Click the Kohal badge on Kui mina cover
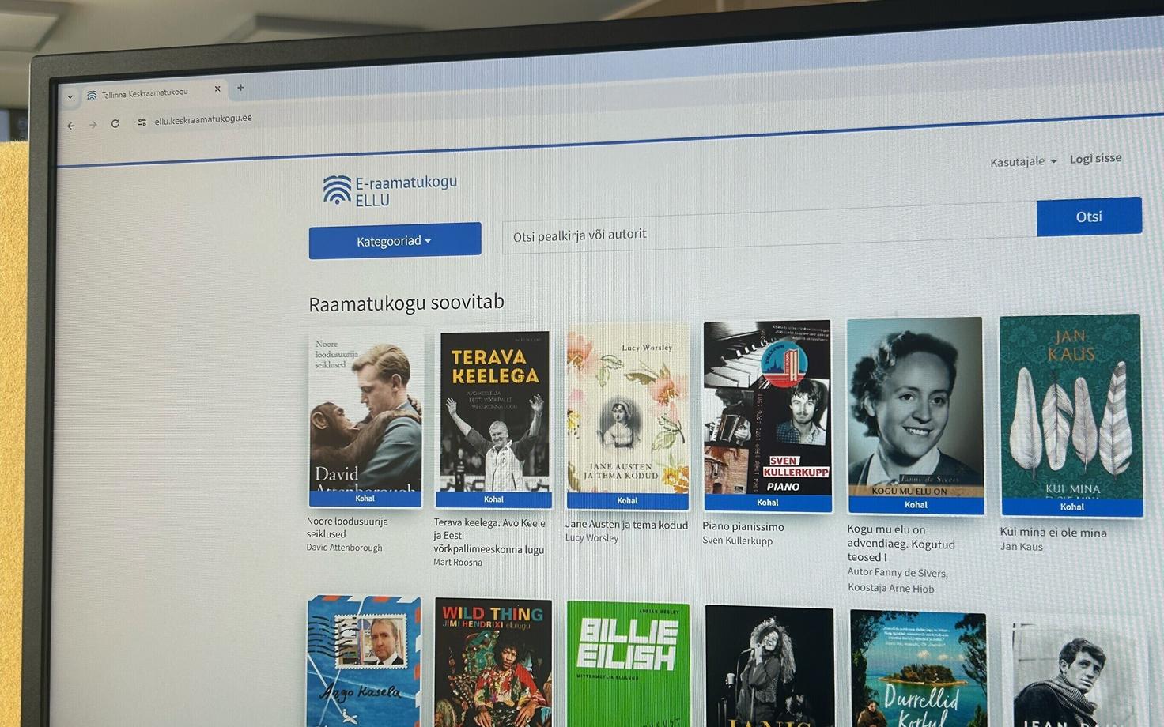 pos(1072,507)
